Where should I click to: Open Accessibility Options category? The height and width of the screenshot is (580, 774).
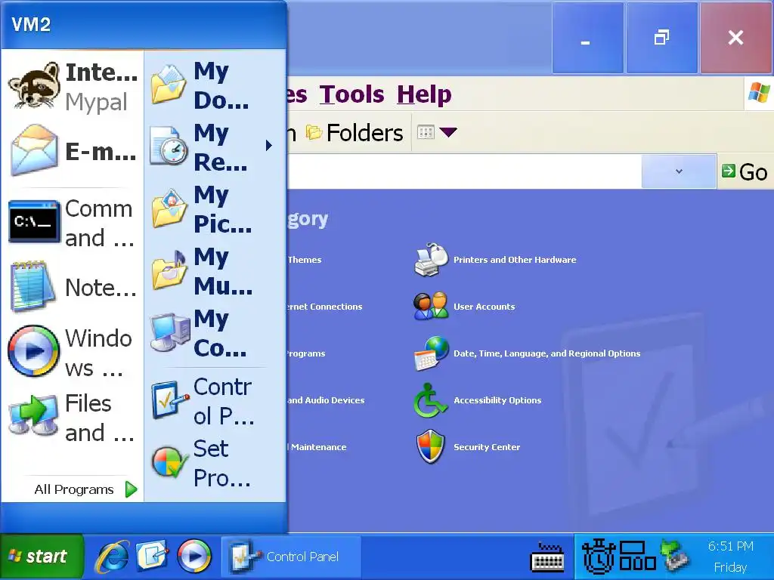tap(497, 400)
